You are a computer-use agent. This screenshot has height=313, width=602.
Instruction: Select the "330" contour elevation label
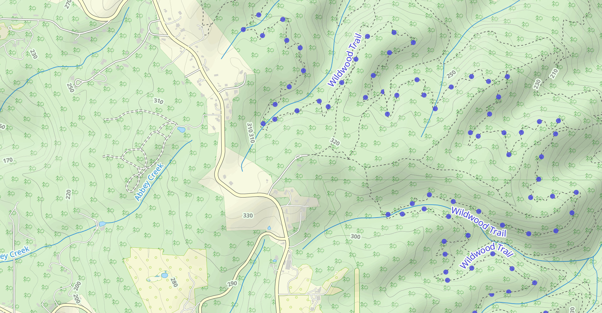pos(248,216)
